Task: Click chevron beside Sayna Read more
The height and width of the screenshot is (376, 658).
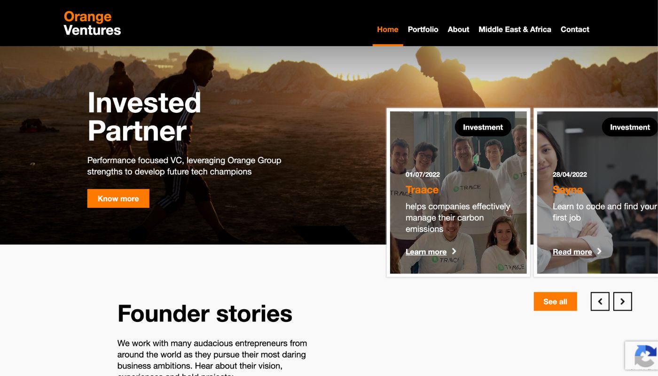Action: tap(599, 251)
